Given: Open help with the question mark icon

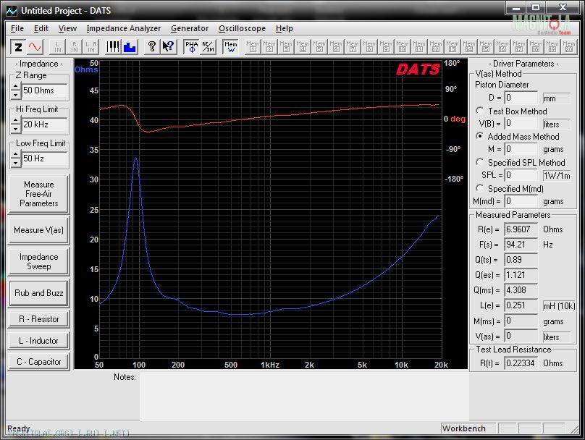Looking at the screenshot, I should 151,47.
